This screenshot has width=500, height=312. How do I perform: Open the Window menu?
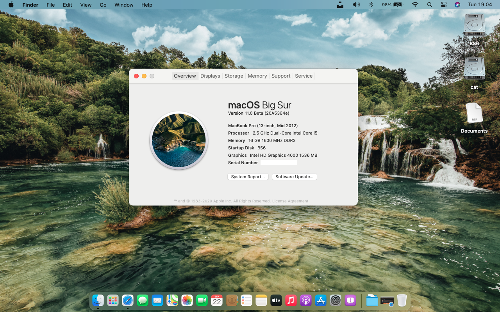point(124,5)
